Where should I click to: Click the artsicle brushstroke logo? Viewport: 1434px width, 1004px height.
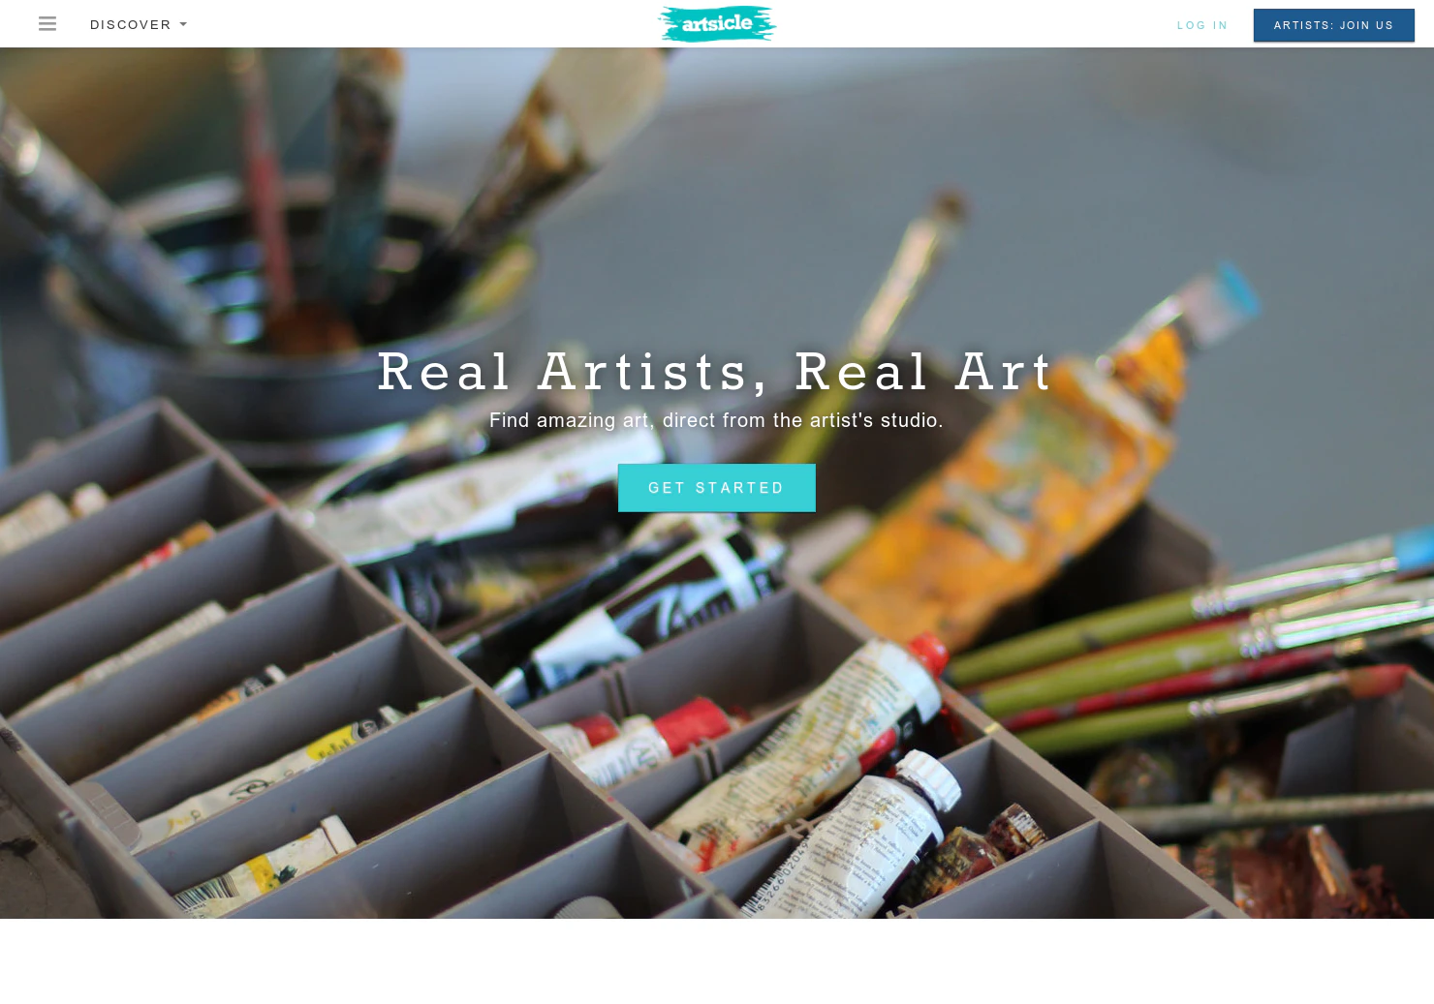(x=717, y=24)
